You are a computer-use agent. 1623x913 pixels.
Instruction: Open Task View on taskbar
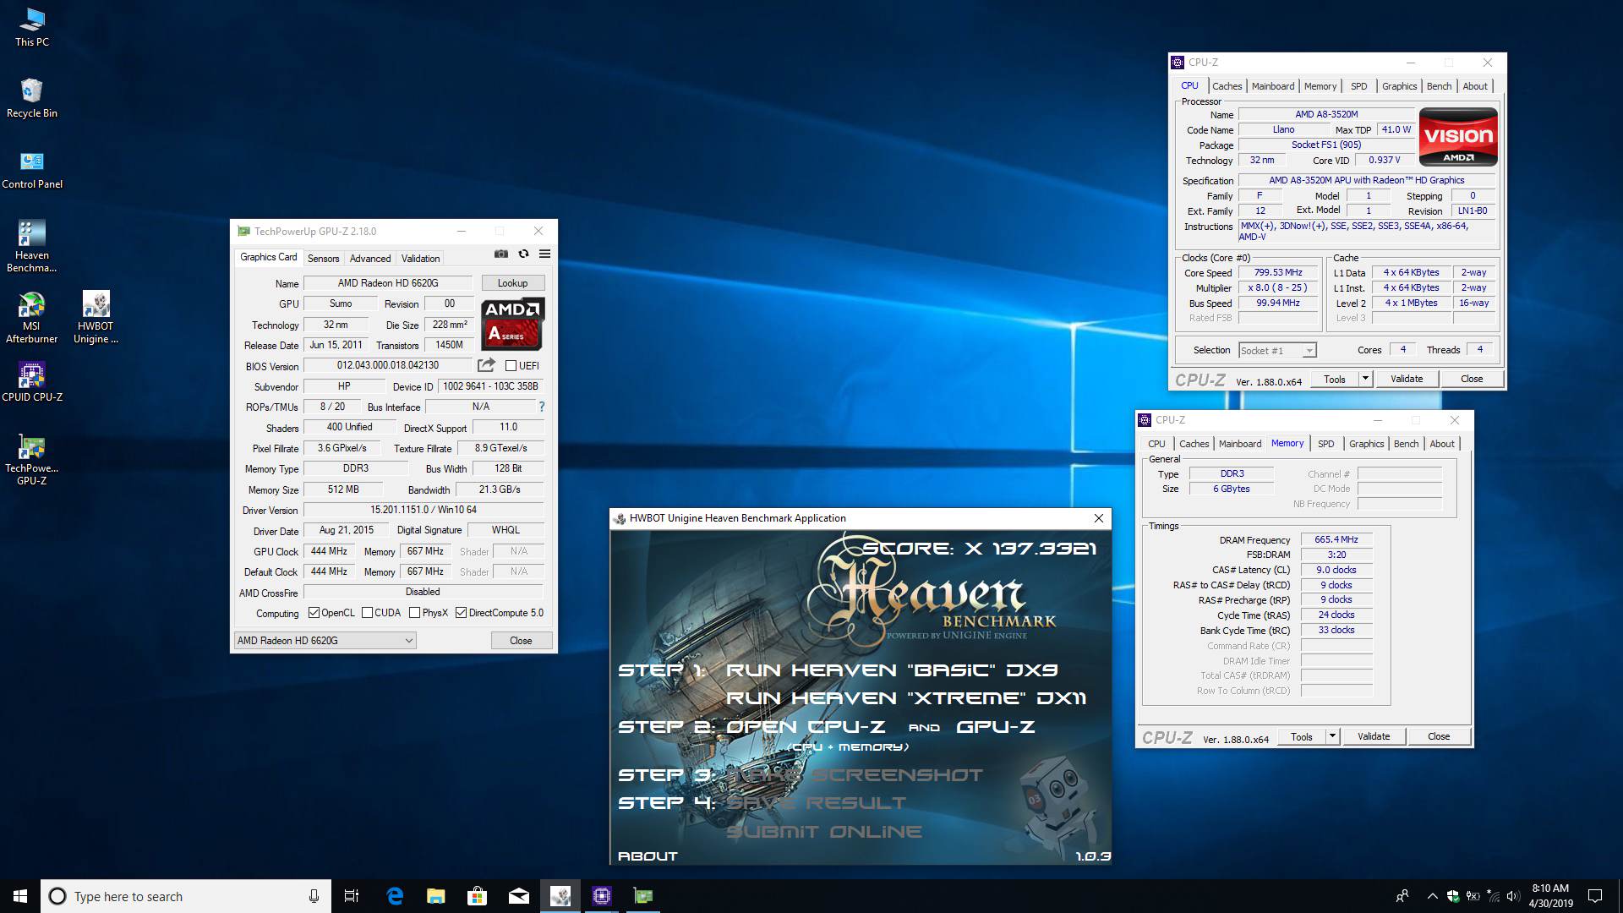click(x=352, y=896)
